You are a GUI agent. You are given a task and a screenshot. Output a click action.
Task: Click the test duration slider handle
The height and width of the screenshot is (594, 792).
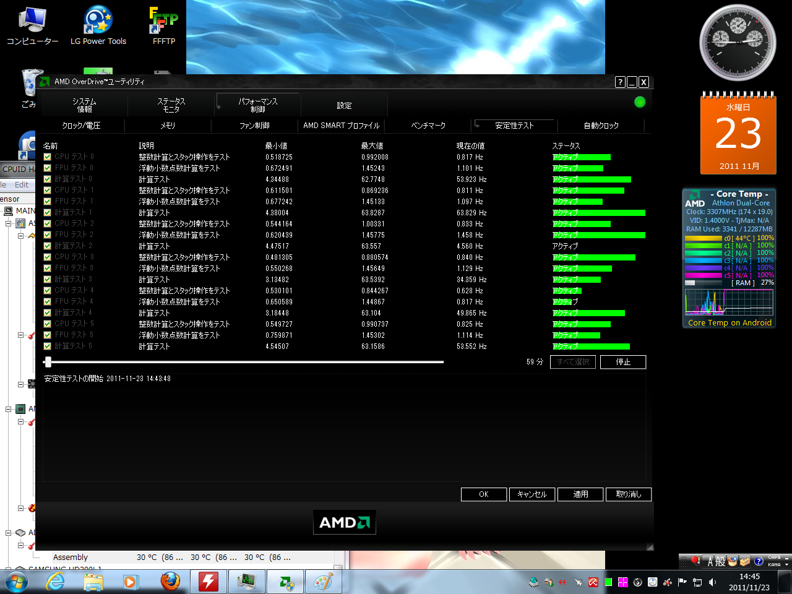coord(48,362)
